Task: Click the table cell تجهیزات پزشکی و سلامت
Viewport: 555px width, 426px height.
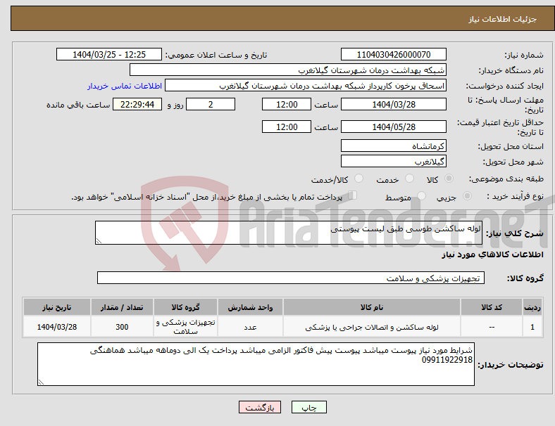Action: [x=185, y=327]
